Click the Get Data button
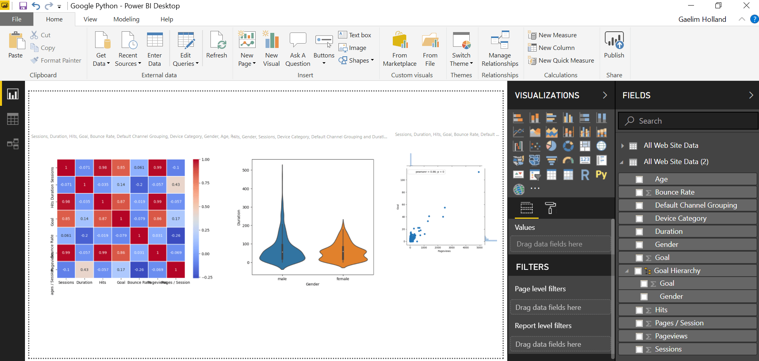The height and width of the screenshot is (361, 759). (101, 47)
